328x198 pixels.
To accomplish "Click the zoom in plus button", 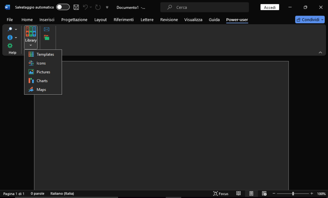I will (x=312, y=194).
